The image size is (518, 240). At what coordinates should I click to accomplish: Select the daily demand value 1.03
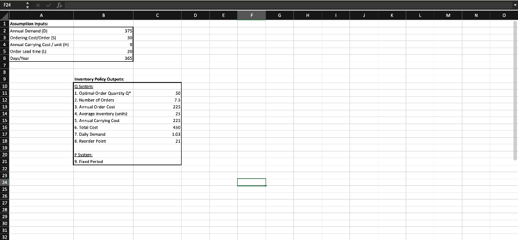point(157,134)
